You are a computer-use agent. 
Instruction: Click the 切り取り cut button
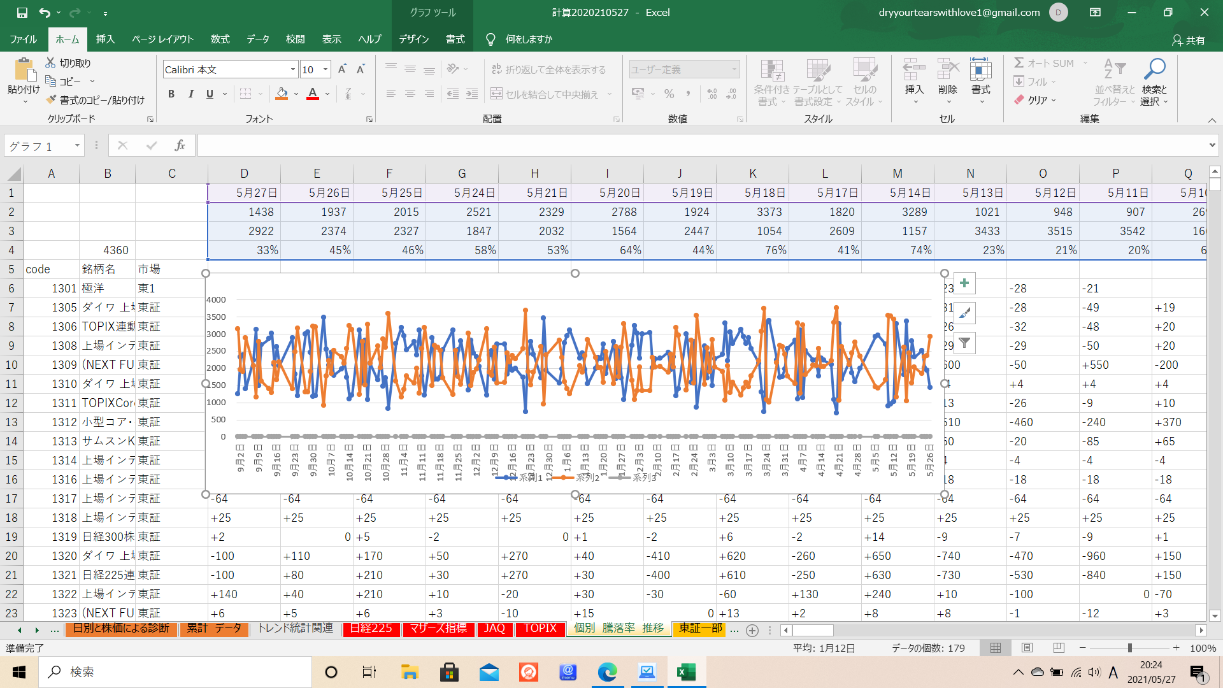click(68, 63)
